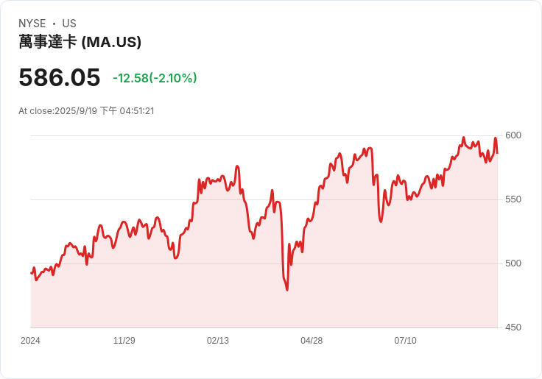Click the NYSE exchange label
This screenshot has width=542, height=379.
[32, 24]
